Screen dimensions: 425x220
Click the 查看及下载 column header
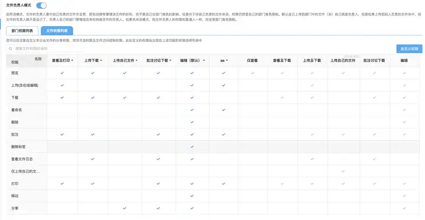coord(282,60)
